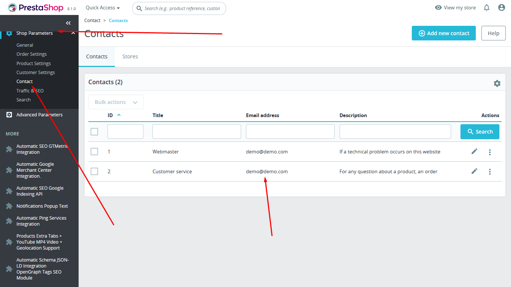Click the Webmaster title cell
This screenshot has width=511, height=287.
coord(166,152)
